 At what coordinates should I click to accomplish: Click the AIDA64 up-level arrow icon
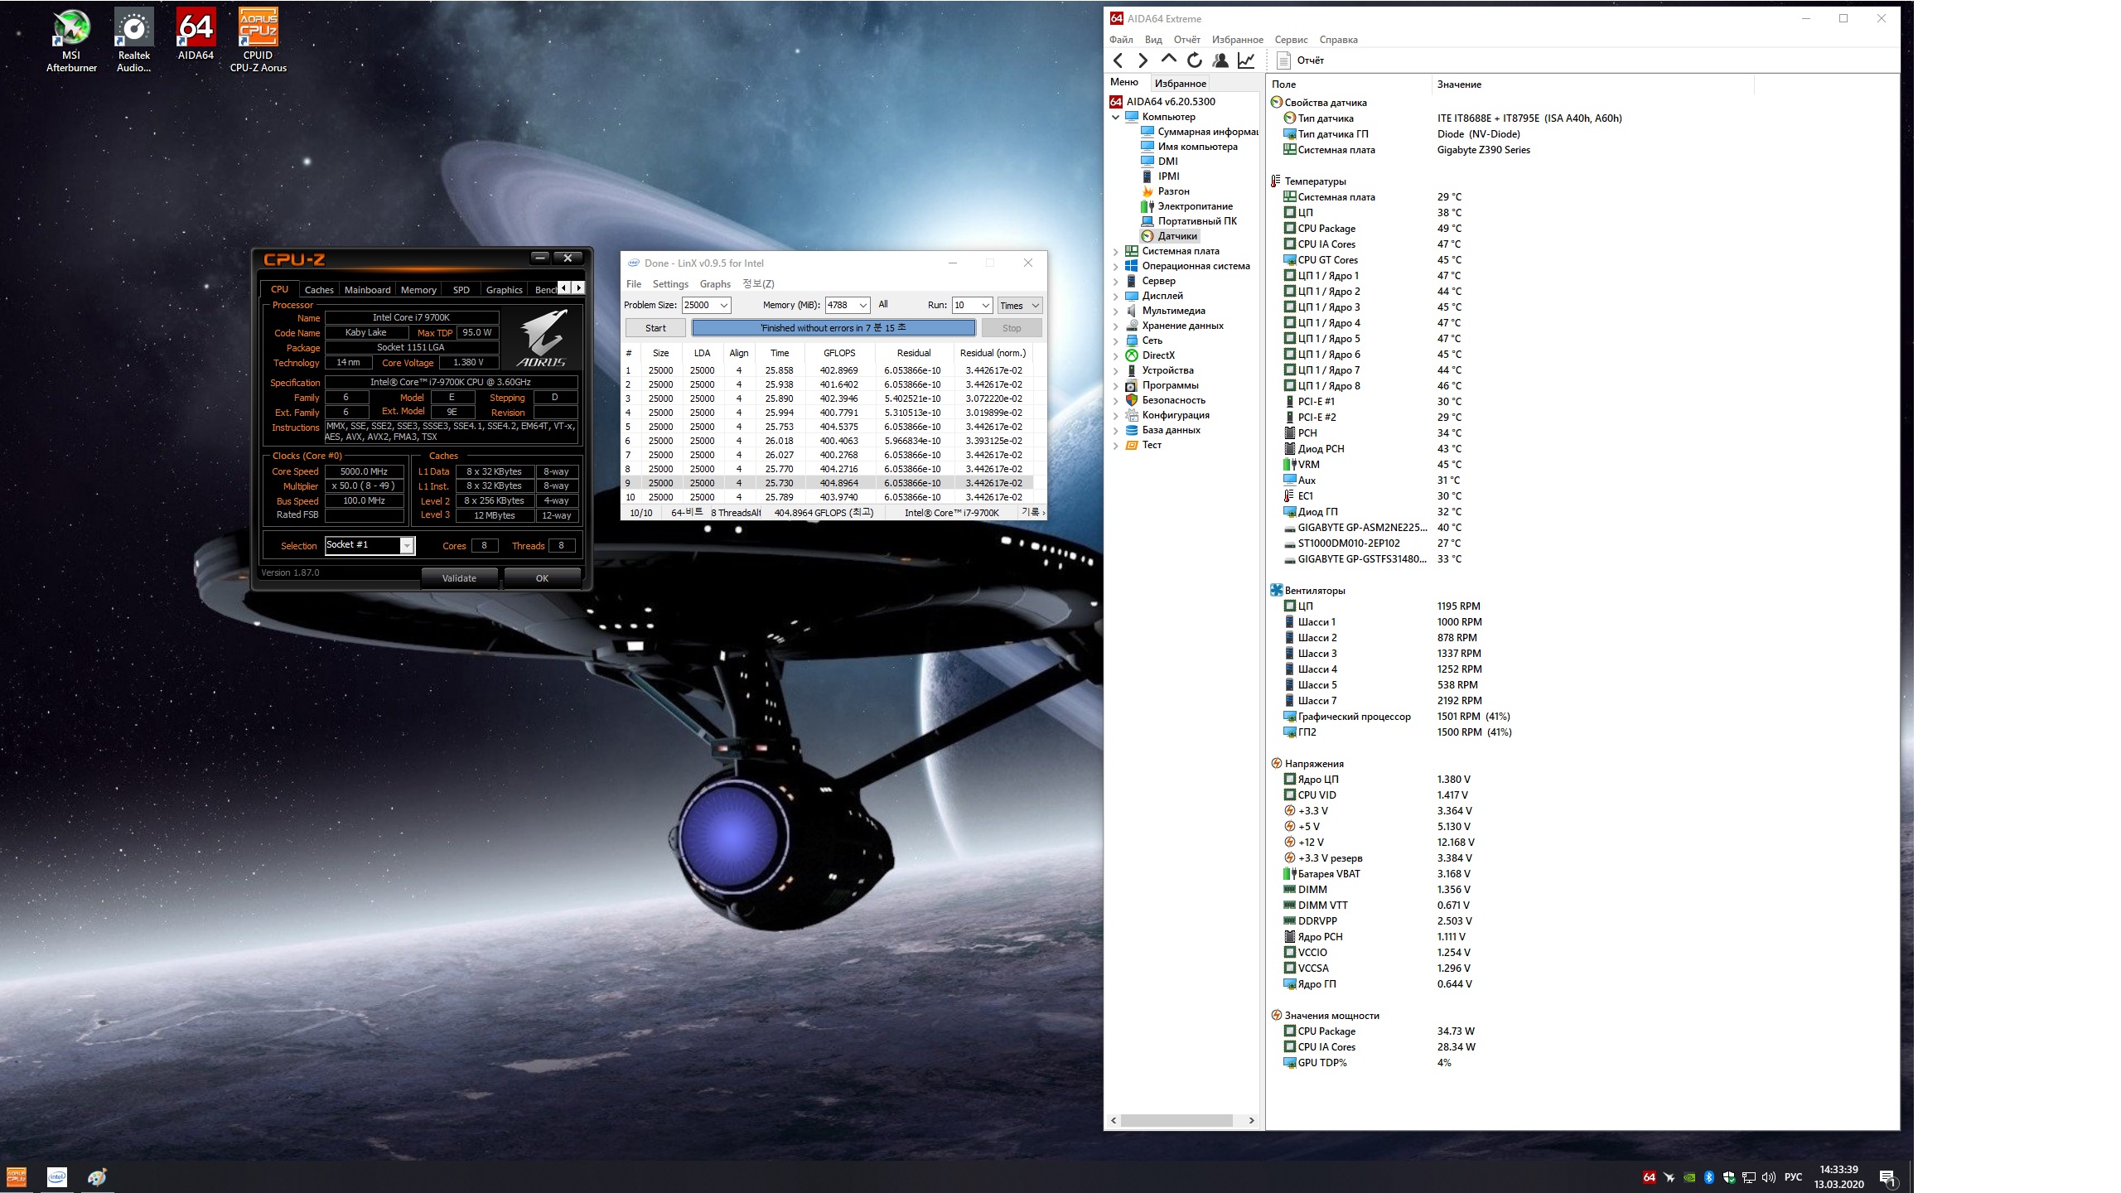coord(1168,59)
